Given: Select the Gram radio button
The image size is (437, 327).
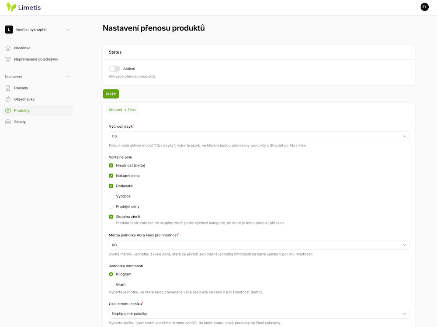Looking at the screenshot, I should click(111, 284).
